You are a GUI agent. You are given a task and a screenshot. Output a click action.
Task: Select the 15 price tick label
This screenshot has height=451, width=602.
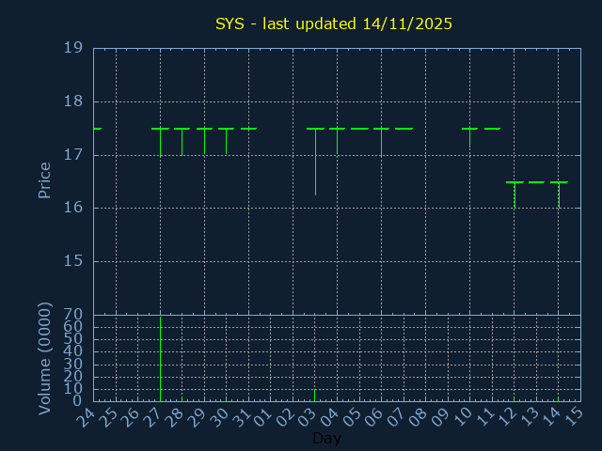73,261
